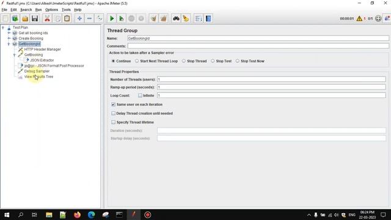391x220 pixels.
Task: Collapse all tree nodes
Action: [89, 18]
